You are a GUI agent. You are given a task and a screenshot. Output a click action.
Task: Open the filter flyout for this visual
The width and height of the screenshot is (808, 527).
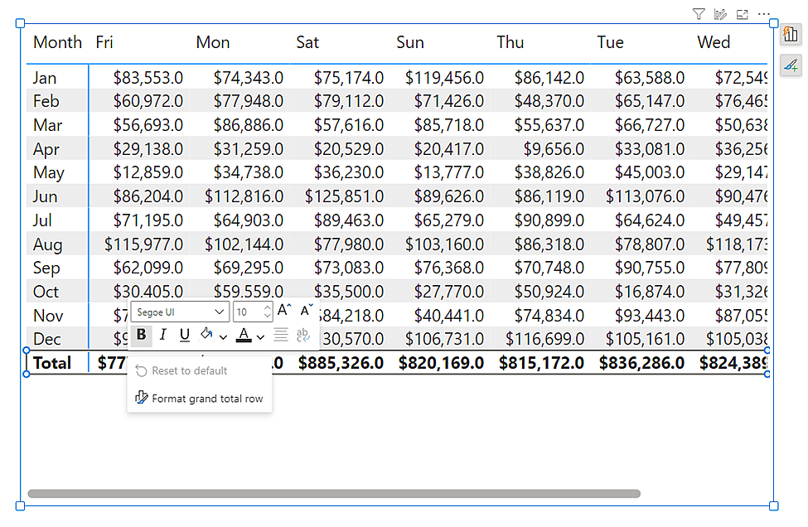point(699,14)
